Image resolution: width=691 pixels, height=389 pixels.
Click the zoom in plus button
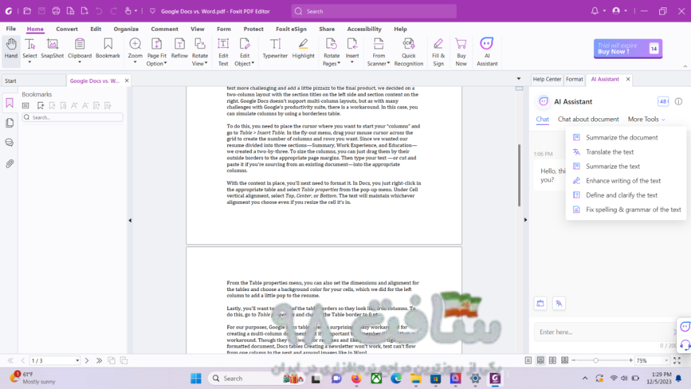tap(631, 361)
